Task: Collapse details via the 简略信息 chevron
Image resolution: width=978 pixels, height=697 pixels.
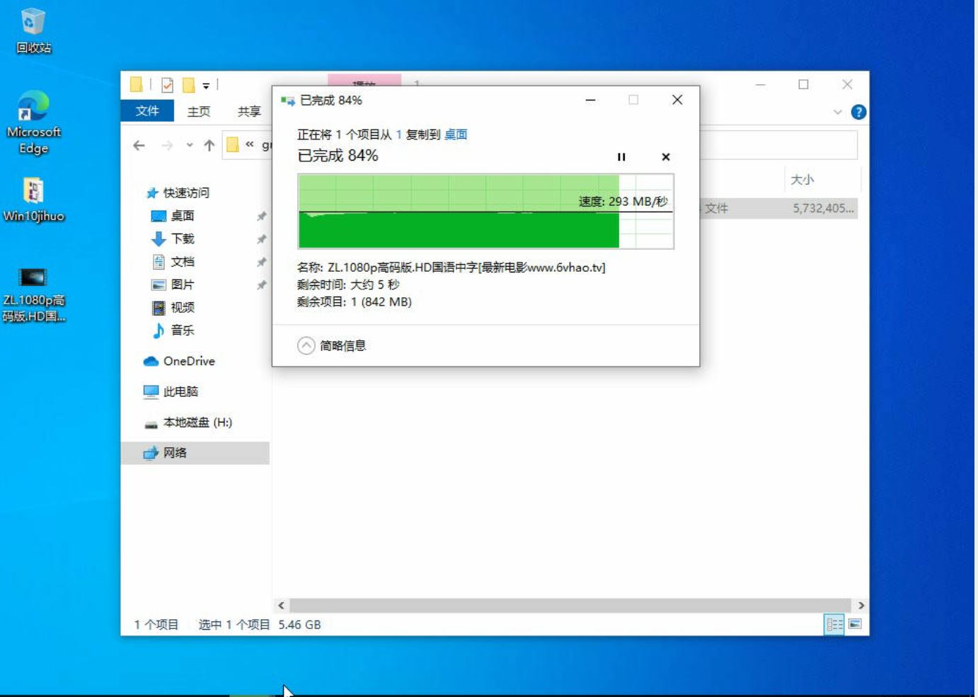Action: [306, 345]
